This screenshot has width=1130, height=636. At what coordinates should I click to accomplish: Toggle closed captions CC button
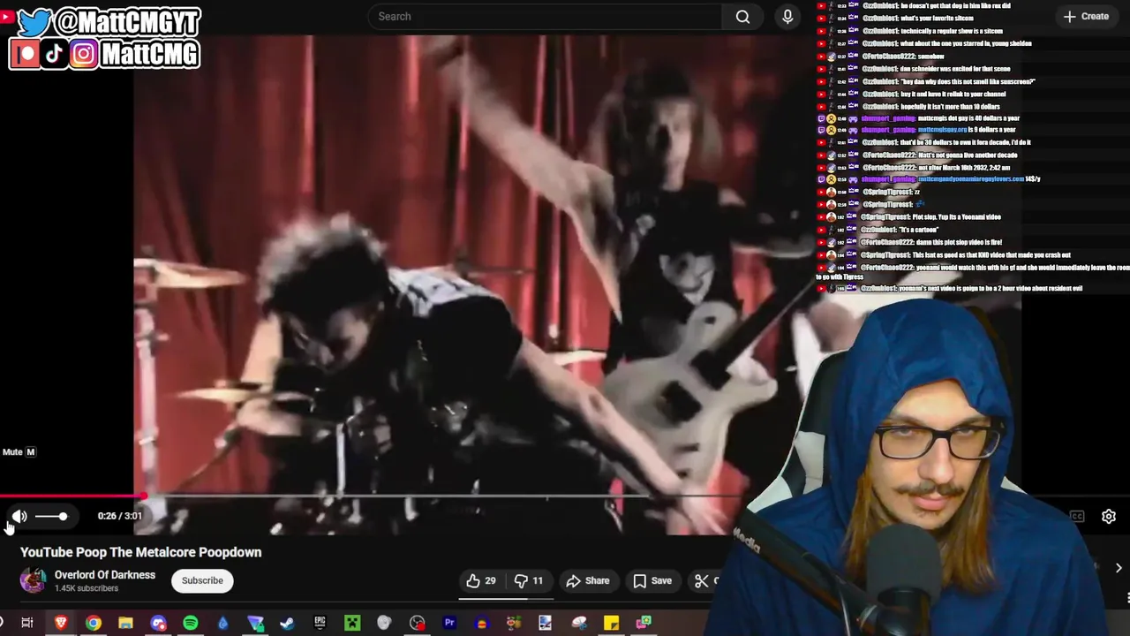point(1077,516)
